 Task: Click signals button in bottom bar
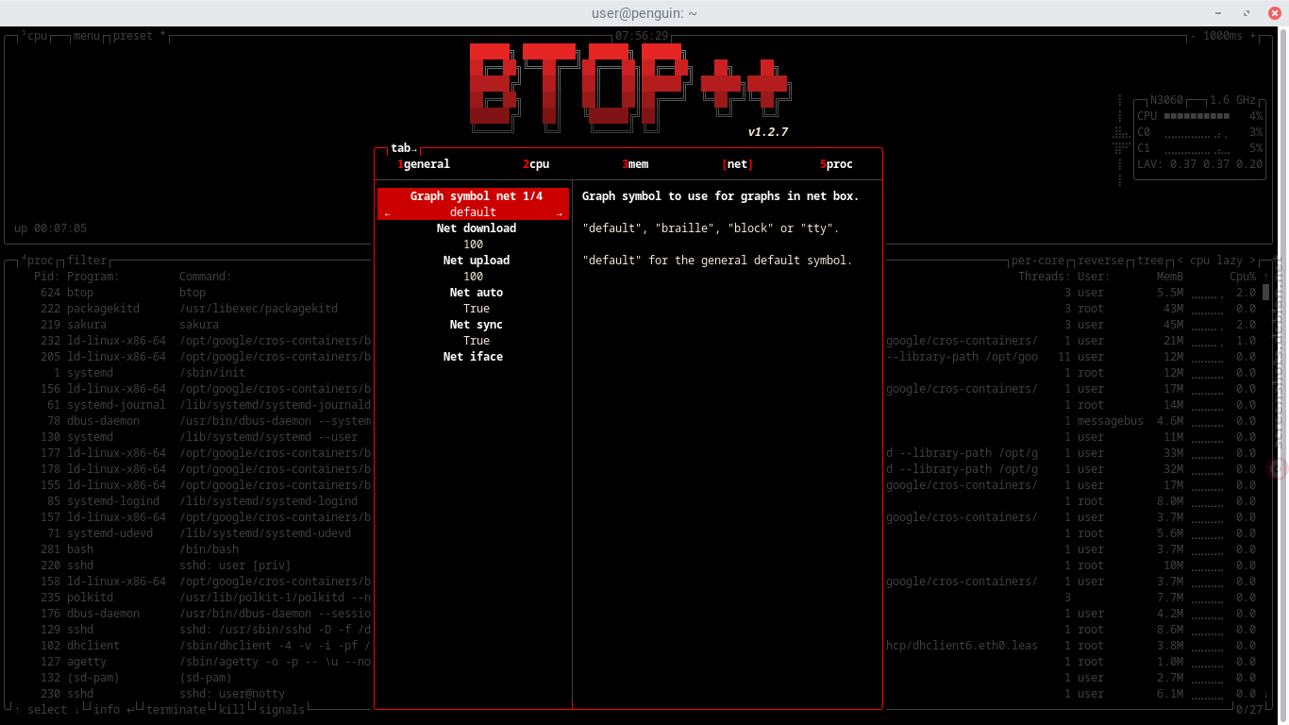point(281,710)
